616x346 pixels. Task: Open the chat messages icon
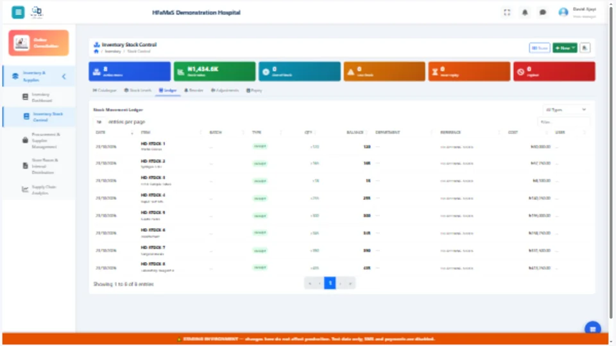(543, 13)
